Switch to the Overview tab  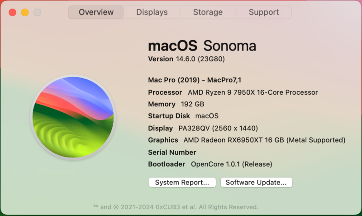coord(96,12)
